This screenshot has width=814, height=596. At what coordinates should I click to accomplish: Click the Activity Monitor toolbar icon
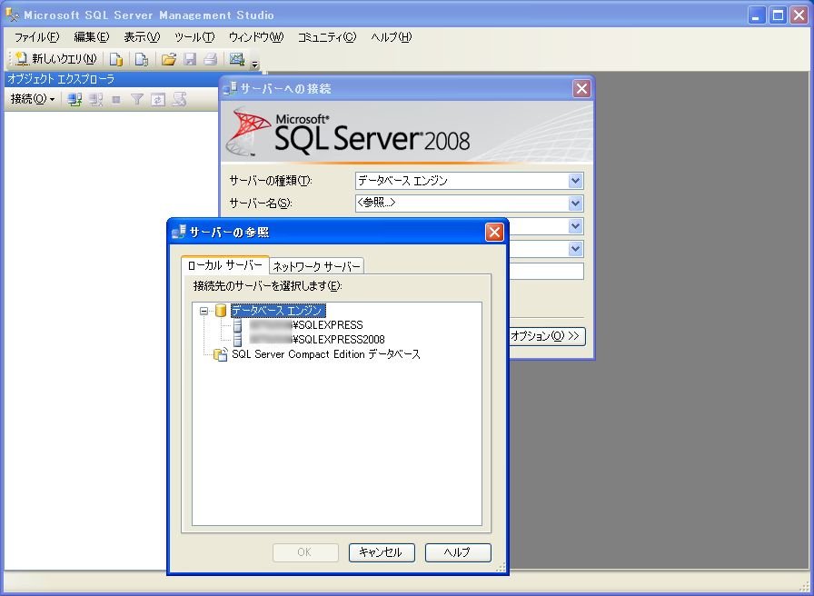click(x=237, y=59)
